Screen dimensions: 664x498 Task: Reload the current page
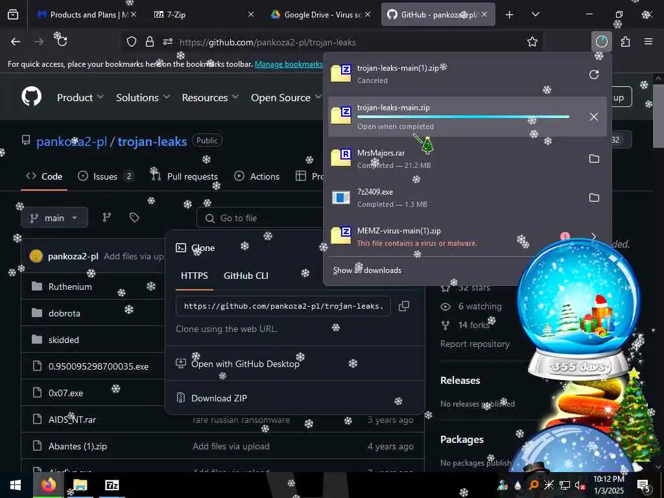[x=62, y=41]
